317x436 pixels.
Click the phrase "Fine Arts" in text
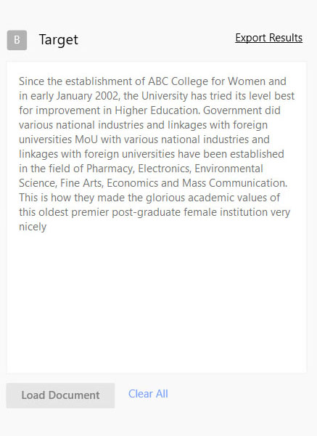(81, 183)
